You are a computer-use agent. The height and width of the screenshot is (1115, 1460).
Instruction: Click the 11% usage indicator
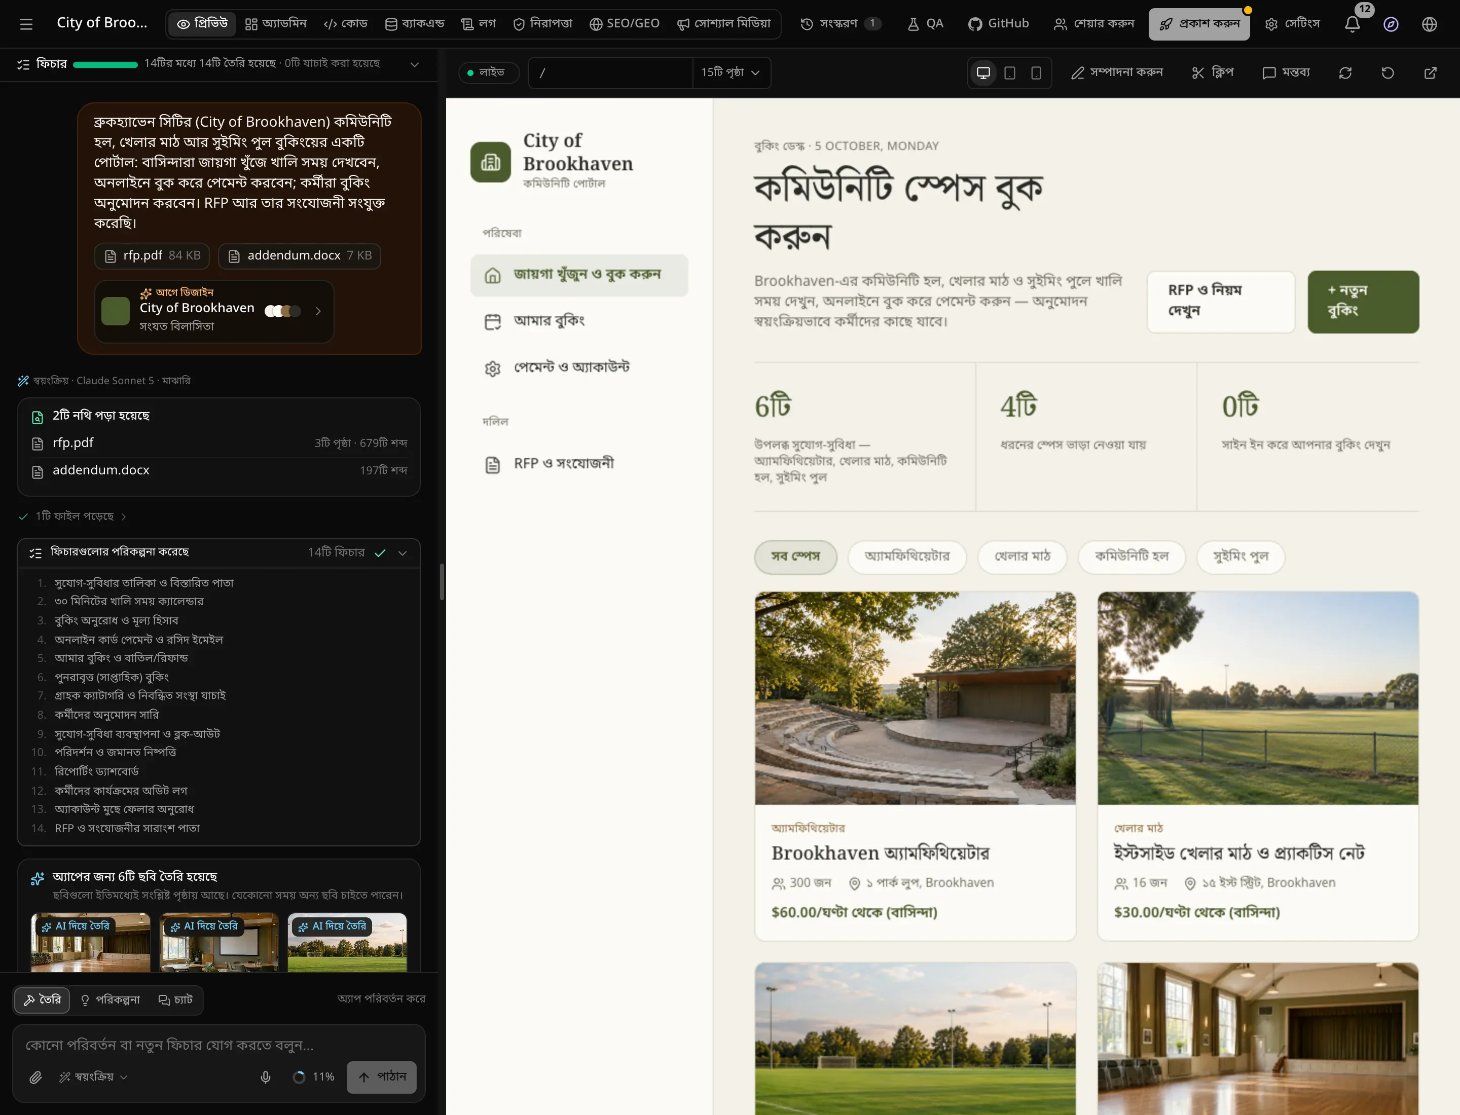pyautogui.click(x=313, y=1077)
